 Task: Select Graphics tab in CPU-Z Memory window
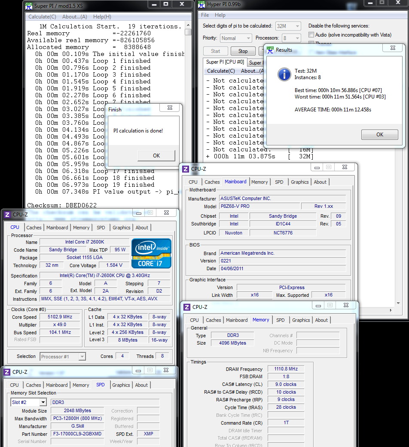pyautogui.click(x=301, y=320)
